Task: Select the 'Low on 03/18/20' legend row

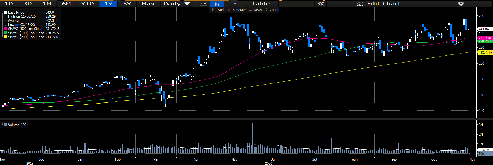Action: click(32, 25)
